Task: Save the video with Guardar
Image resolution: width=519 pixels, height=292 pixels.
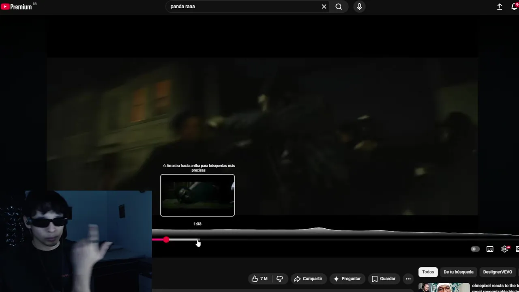Action: [384, 279]
